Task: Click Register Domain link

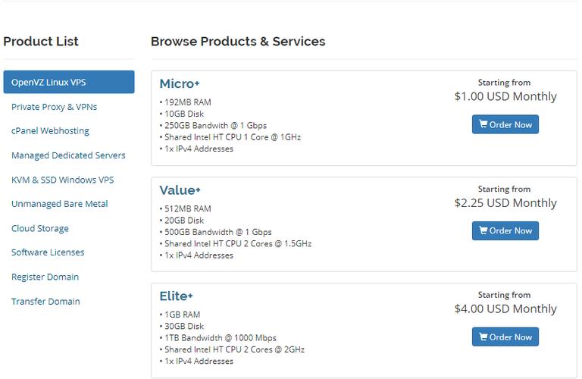Action: pos(45,277)
